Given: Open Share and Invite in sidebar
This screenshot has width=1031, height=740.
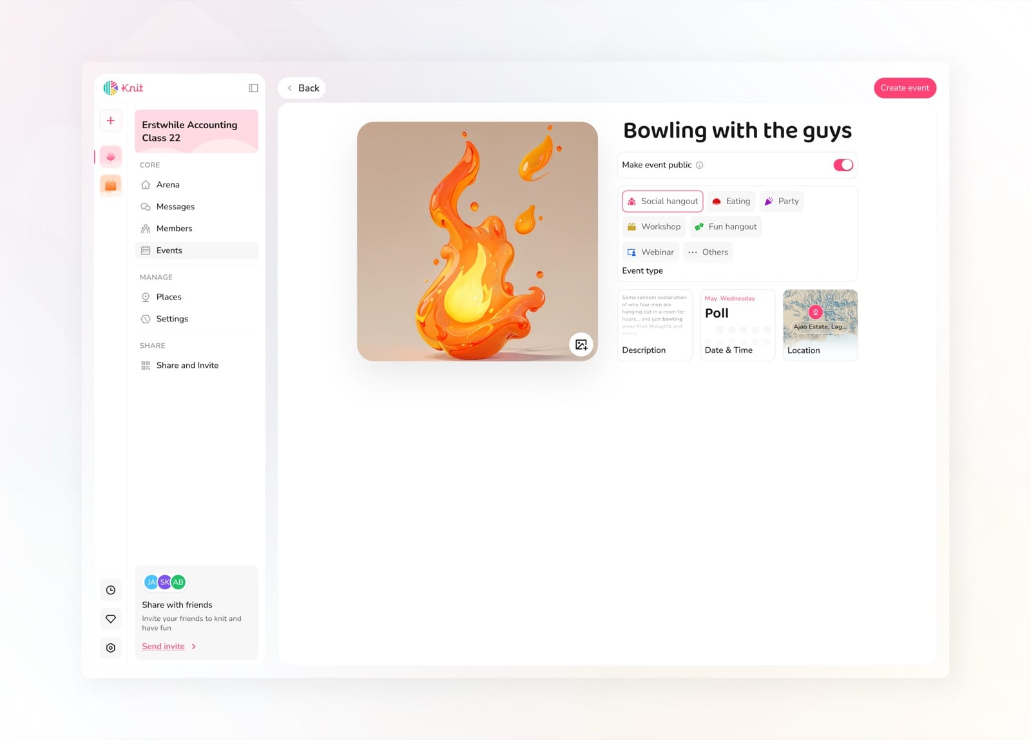Looking at the screenshot, I should pyautogui.click(x=197, y=365).
